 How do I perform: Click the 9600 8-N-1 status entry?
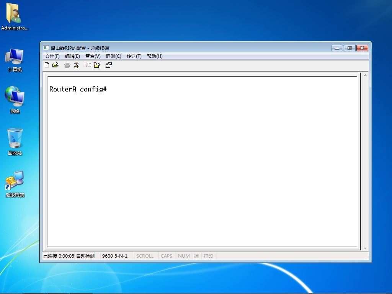115,256
